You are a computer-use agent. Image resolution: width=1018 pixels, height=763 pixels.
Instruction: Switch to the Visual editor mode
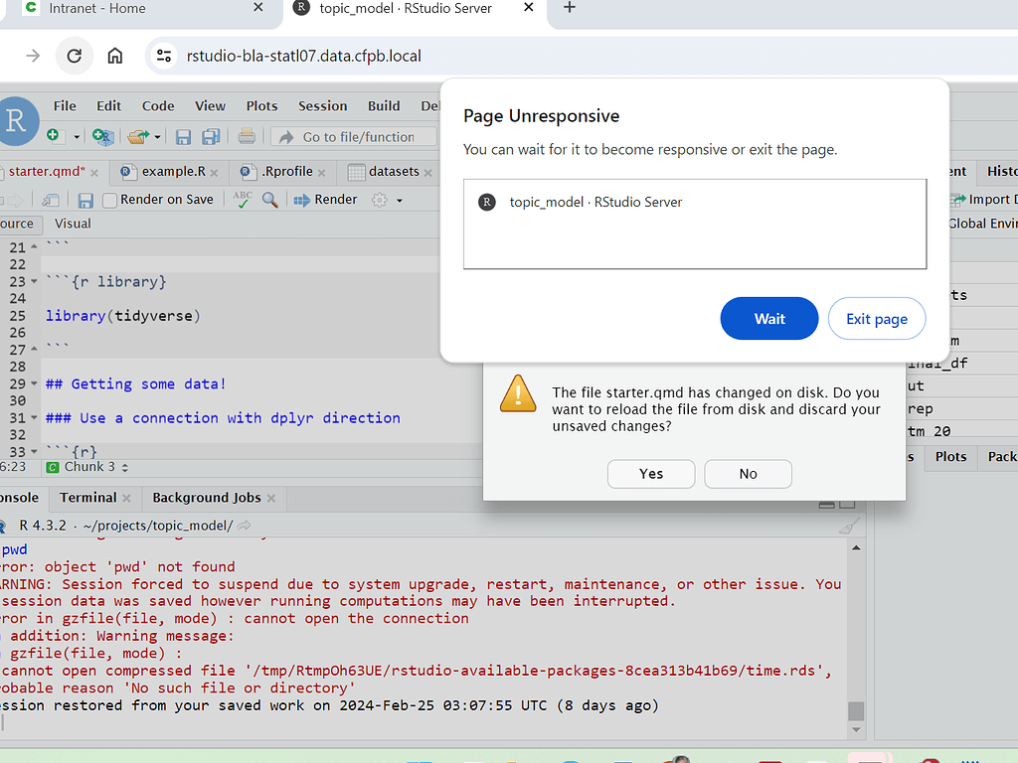click(x=73, y=223)
